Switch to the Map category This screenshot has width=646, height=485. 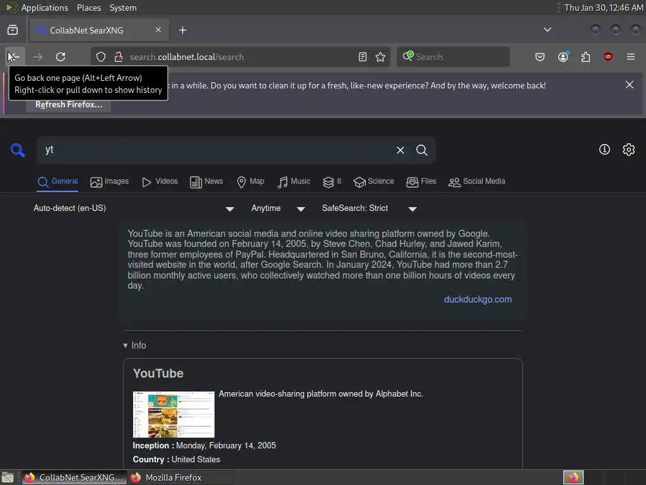(250, 181)
